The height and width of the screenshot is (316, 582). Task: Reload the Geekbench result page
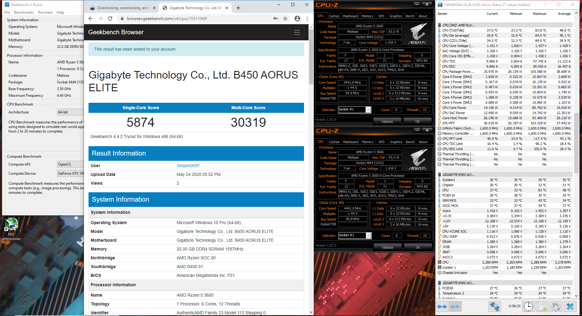(x=110, y=18)
